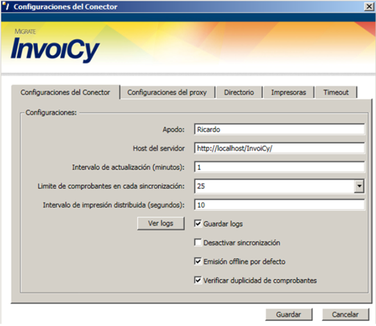This screenshot has width=376, height=326.
Task: Toggle Verificar duplicidad de comprobantes checkbox
Action: coord(198,280)
